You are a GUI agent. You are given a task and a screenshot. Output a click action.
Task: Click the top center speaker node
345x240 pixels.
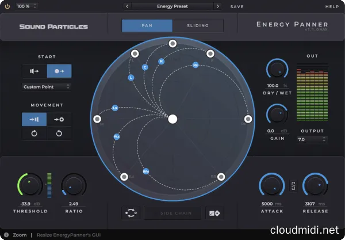pos(172,43)
